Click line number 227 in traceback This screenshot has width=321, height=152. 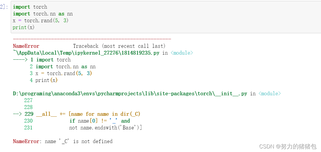pos(28,100)
